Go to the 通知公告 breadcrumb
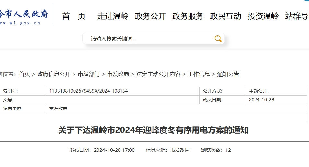 228,74
